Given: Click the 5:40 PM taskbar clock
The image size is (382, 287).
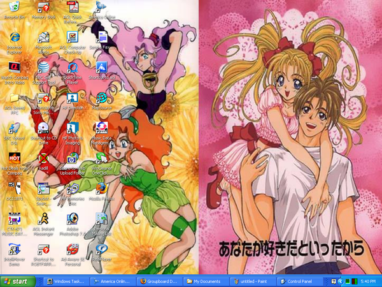Looking at the screenshot, I should point(368,282).
